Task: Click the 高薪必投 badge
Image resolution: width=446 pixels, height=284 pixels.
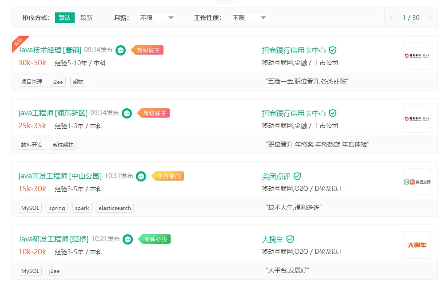Action: pyautogui.click(x=155, y=240)
